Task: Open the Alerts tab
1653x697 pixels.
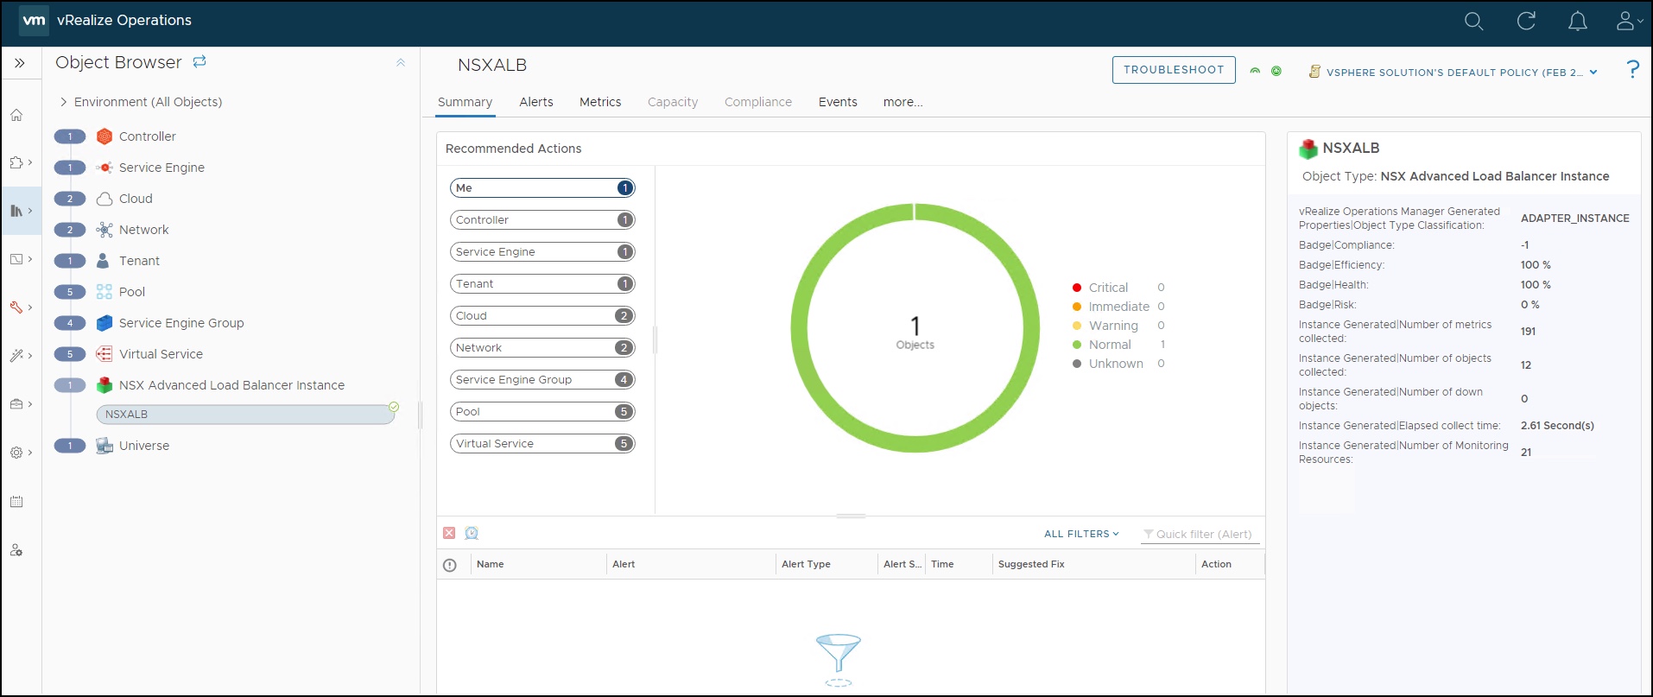Action: (x=536, y=102)
